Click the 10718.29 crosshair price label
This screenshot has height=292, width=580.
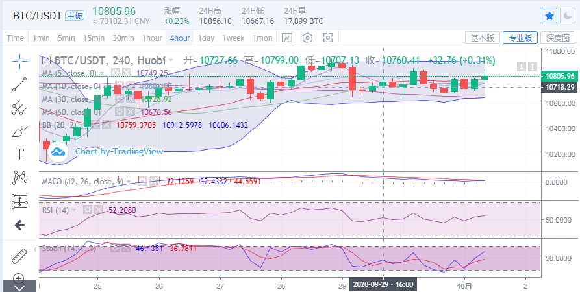pos(559,87)
